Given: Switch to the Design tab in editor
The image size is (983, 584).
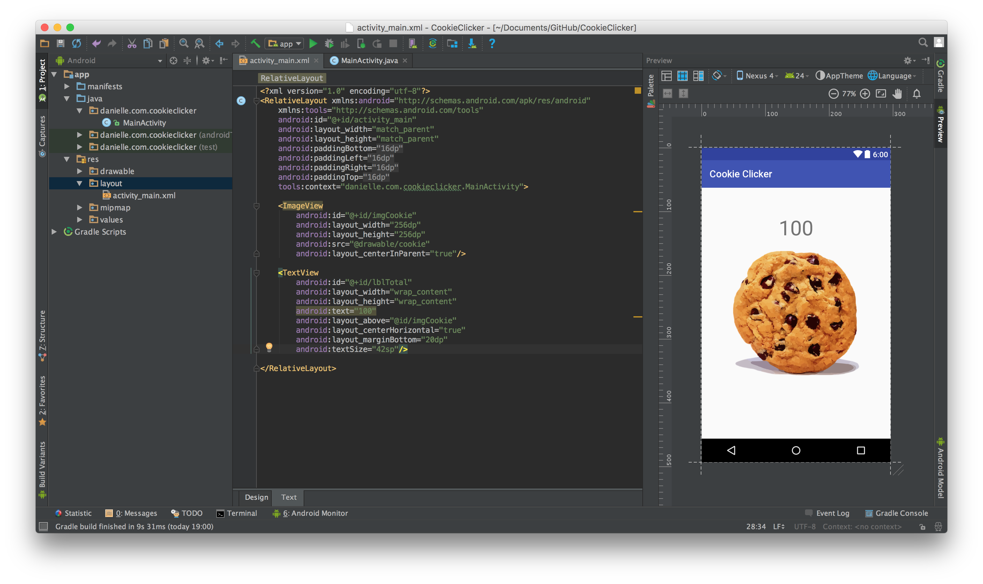Looking at the screenshot, I should [x=256, y=497].
